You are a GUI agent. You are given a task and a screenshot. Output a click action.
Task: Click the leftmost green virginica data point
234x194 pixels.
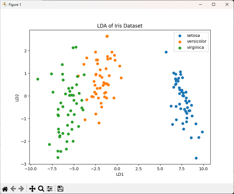pyautogui.click(x=38, y=79)
